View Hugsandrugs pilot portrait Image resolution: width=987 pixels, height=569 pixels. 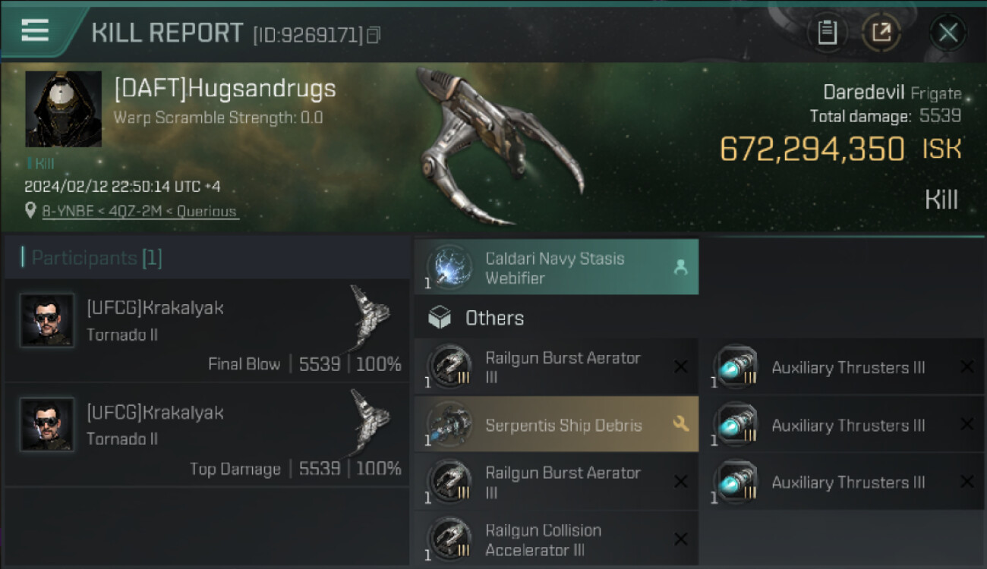pos(63,108)
